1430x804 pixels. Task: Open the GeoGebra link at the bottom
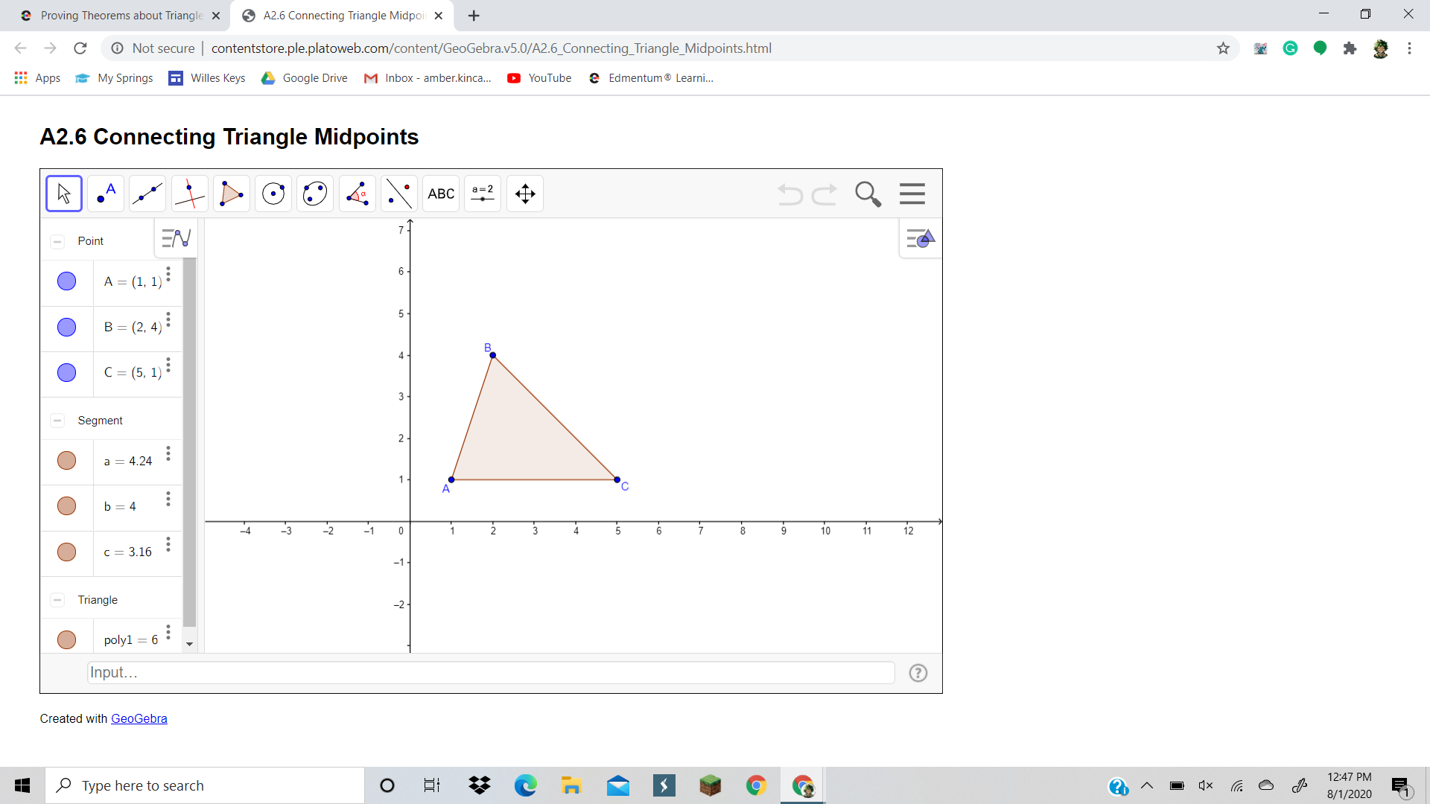pos(139,718)
